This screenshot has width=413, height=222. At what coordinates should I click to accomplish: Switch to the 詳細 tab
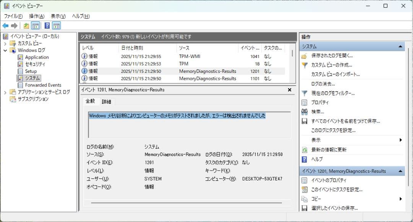click(x=106, y=101)
